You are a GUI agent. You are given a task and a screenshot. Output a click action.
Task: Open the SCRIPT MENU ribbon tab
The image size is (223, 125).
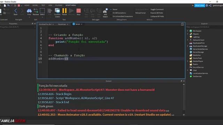[71, 6]
